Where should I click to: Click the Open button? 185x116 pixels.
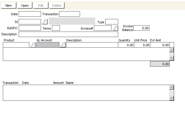(25, 5)
